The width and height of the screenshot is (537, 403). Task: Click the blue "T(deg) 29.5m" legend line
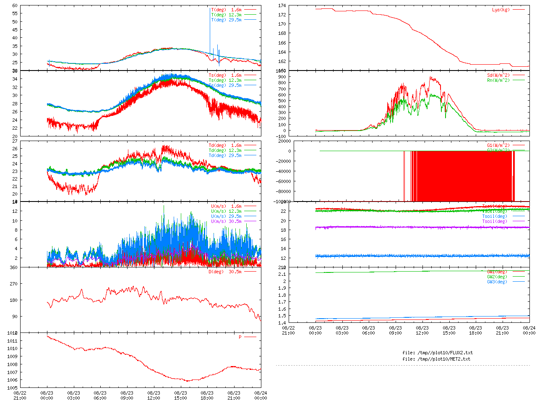click(250, 20)
